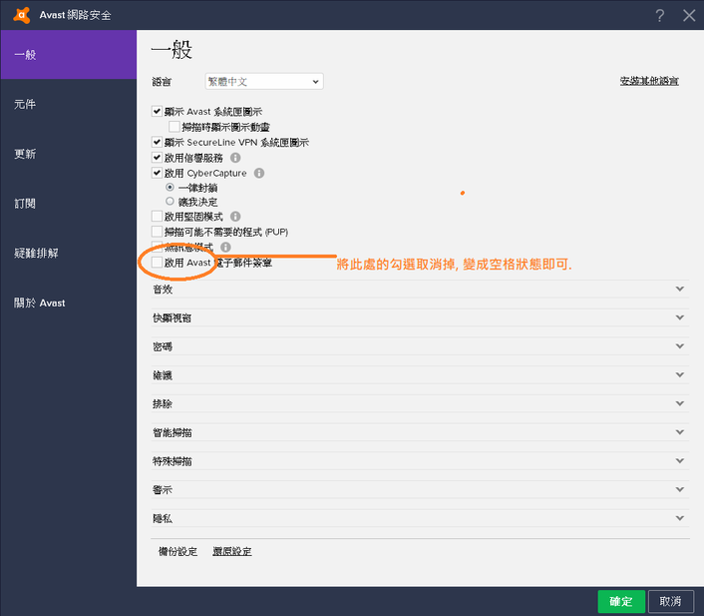Expand the 音效 section

tap(420, 290)
